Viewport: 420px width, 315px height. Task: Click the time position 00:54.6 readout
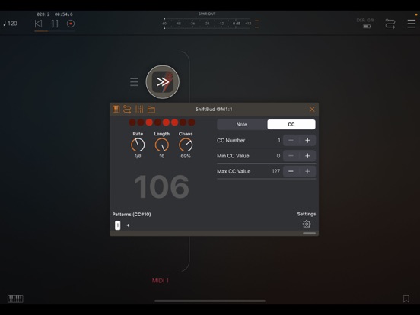(63, 14)
